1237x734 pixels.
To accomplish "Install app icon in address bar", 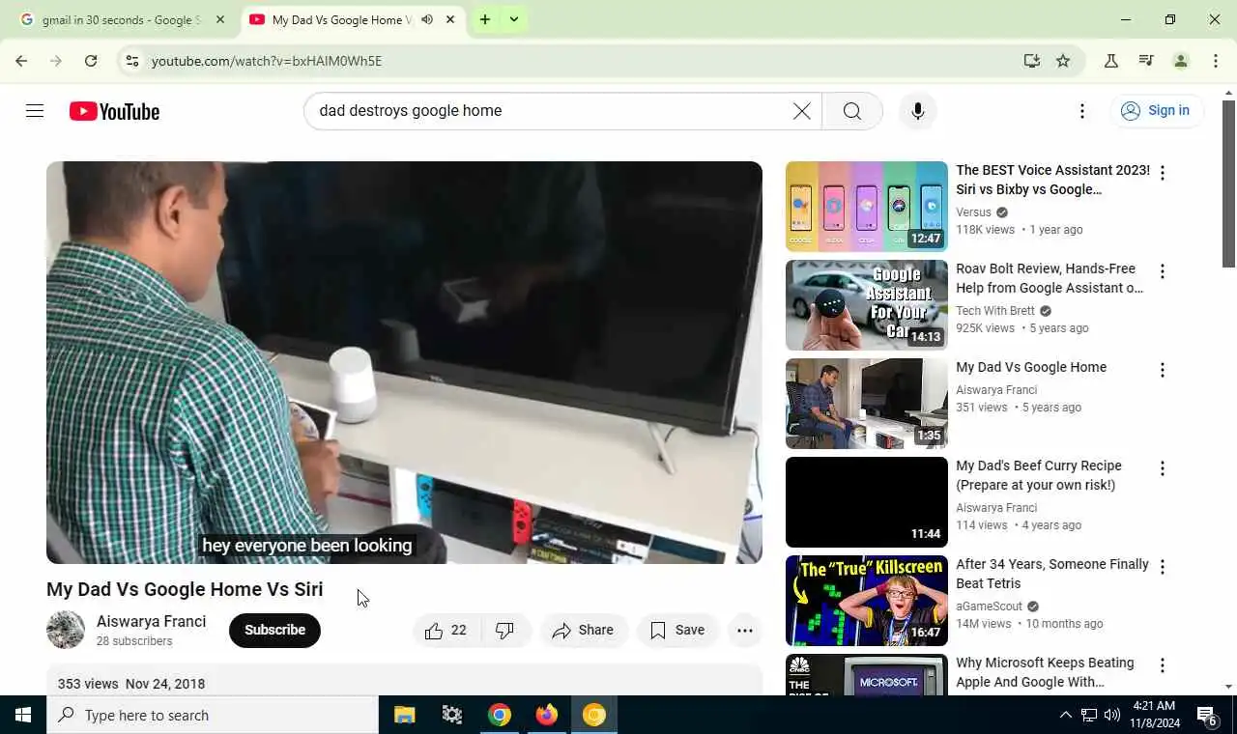I will (x=1032, y=61).
